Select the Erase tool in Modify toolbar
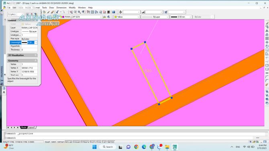Image resolution: width=269 pixels, height=151 pixels. click(267, 23)
